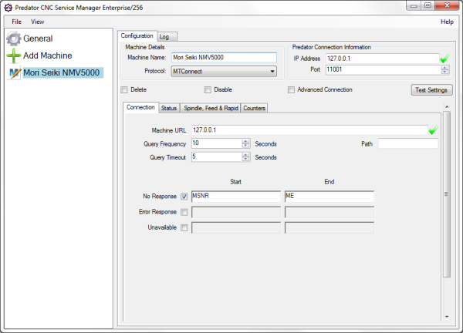Viewport: 463px width, 333px height.
Task: Click the Test Settings button
Action: [x=431, y=90]
